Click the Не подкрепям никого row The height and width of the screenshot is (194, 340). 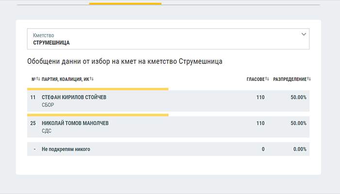(x=66, y=149)
